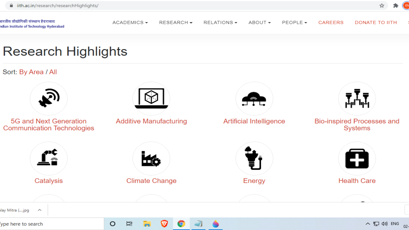Click DONATE TO IITH in the navigation

[376, 22]
